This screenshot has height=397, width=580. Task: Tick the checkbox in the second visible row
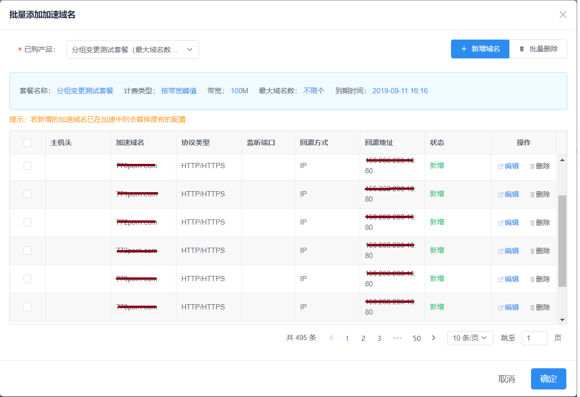[x=27, y=194]
